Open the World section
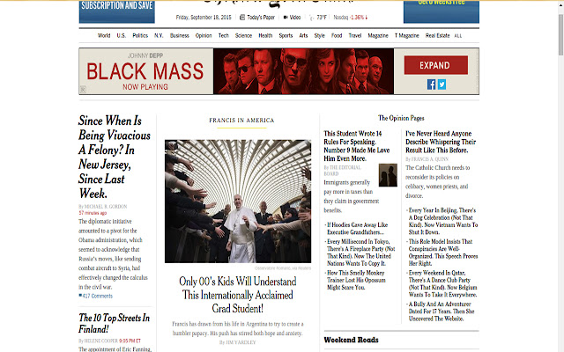Screen dimensions: 564x352 104,36
